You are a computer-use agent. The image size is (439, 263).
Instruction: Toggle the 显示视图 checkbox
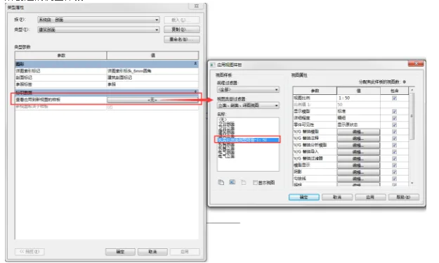point(255,183)
